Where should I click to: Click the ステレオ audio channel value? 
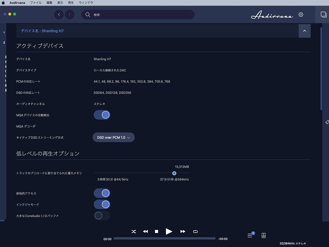click(x=99, y=104)
